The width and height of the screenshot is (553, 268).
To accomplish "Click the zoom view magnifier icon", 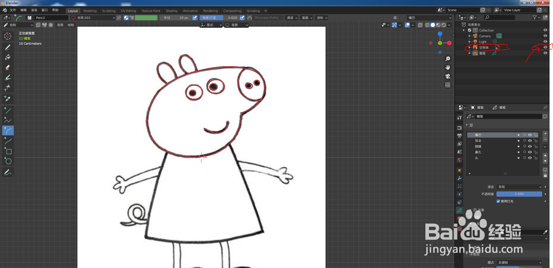I will pos(448,59).
